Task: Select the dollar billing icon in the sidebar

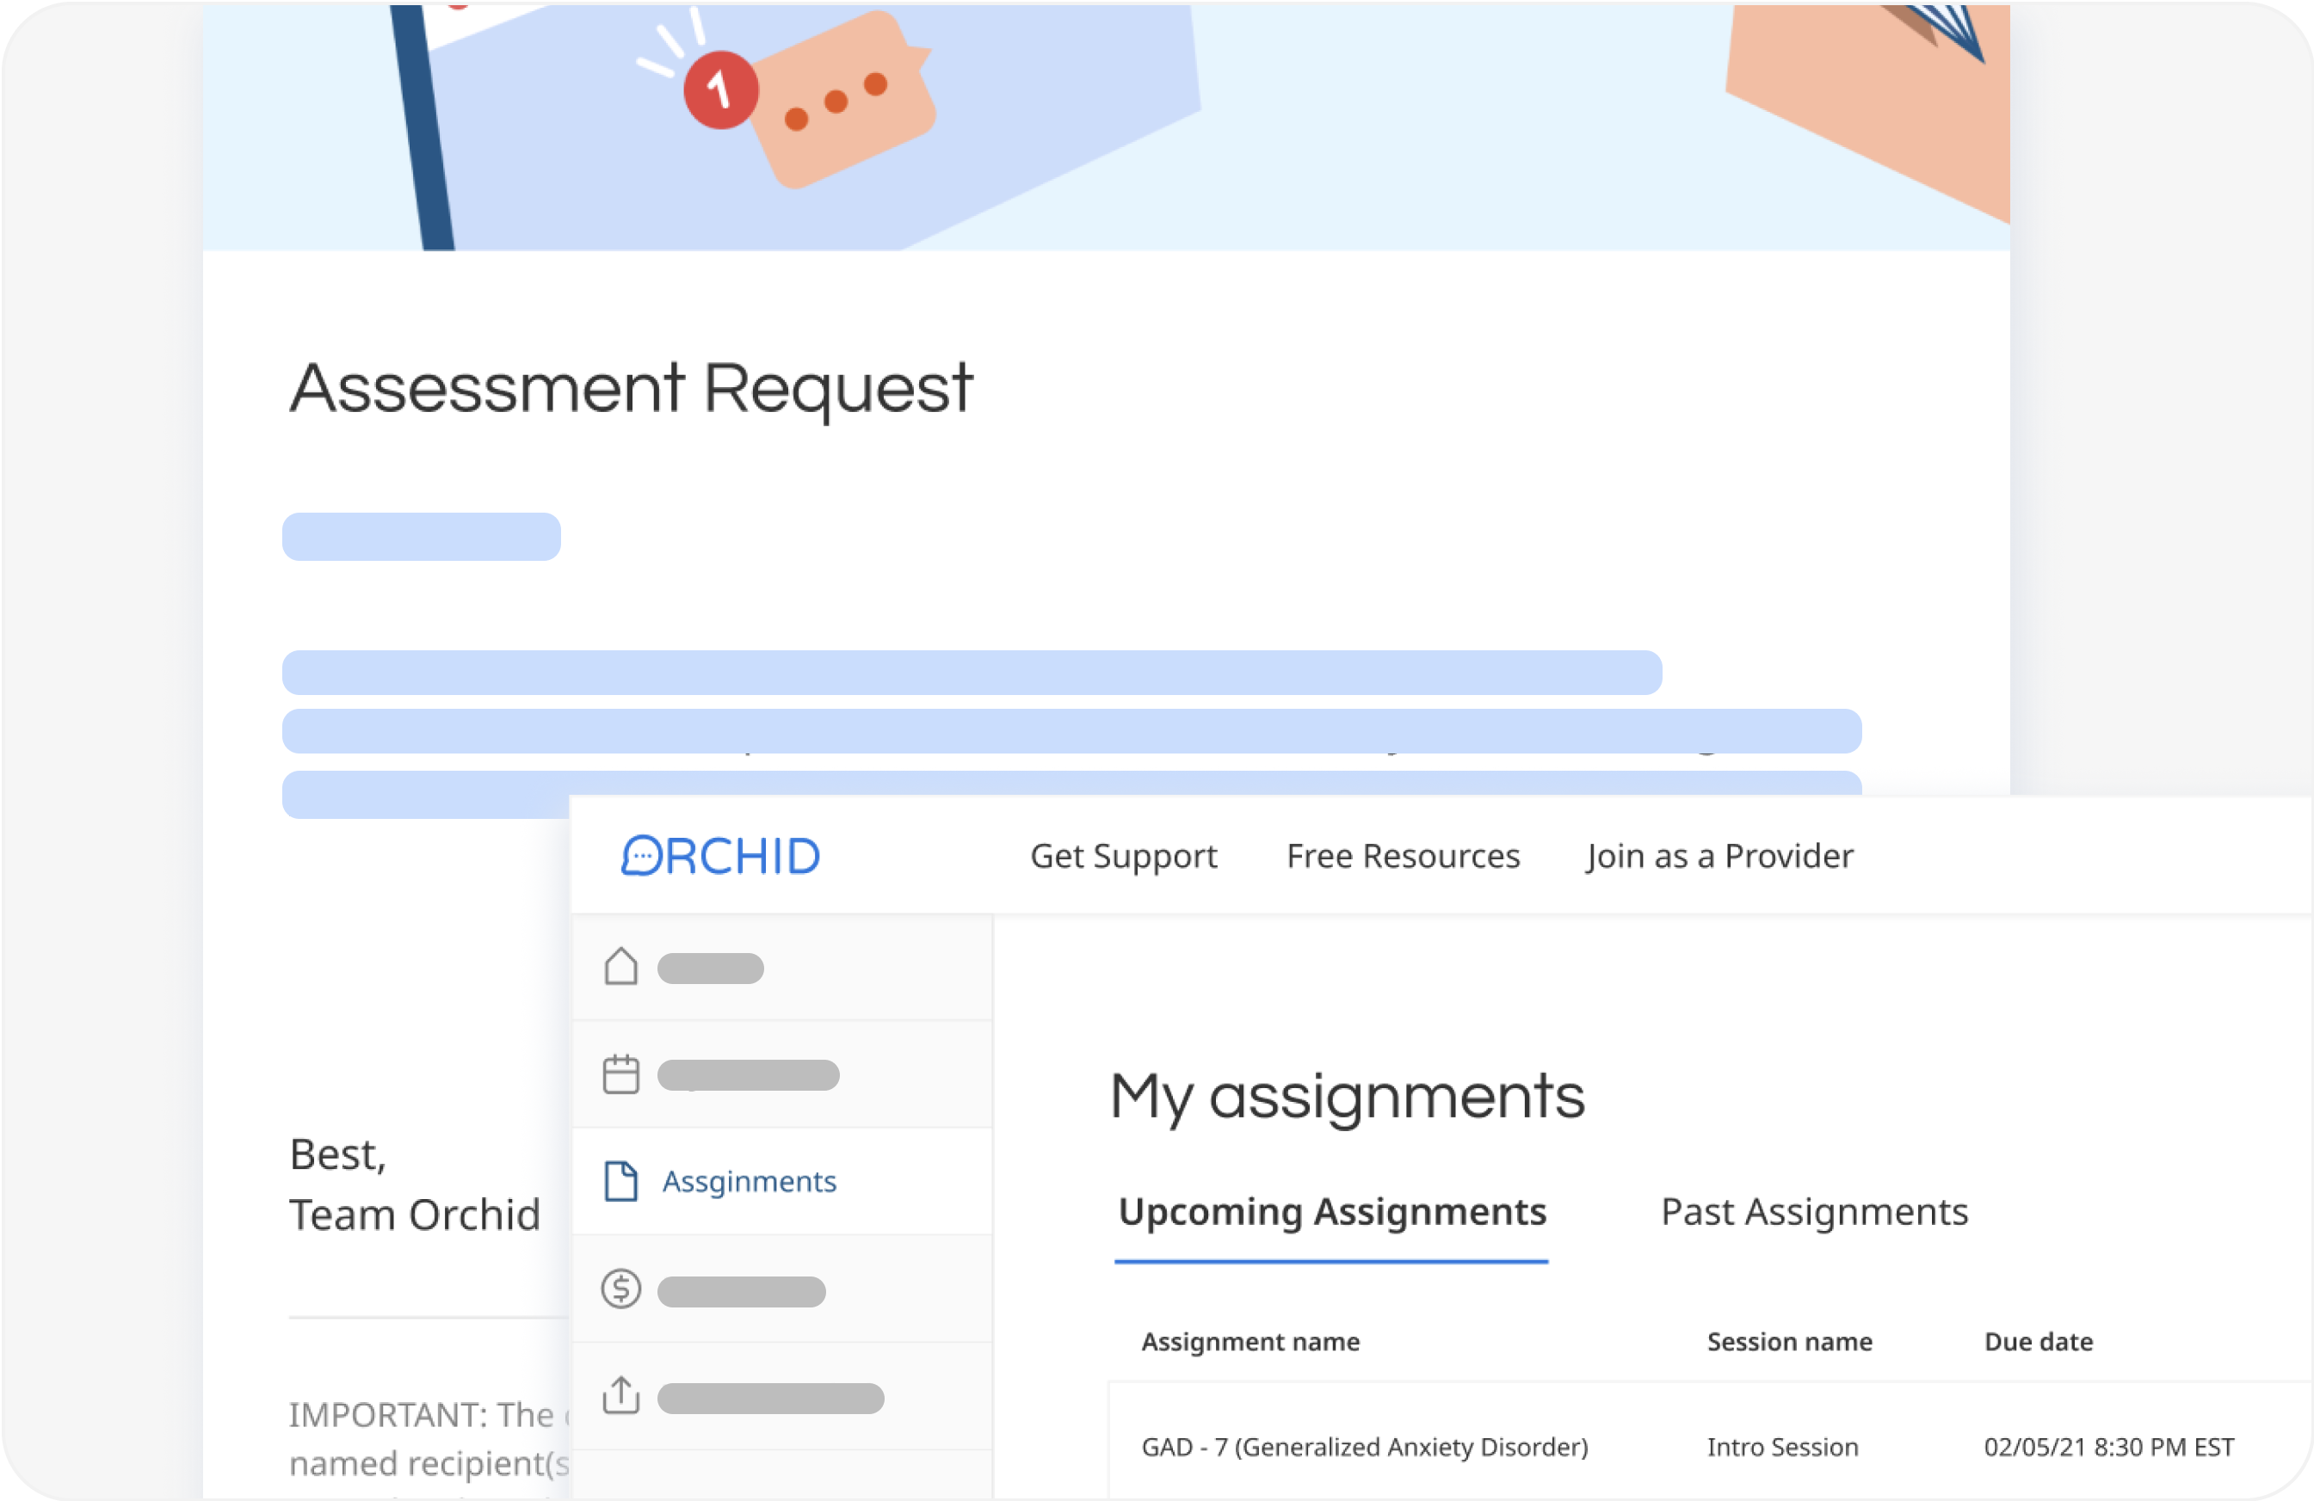Action: pos(621,1290)
